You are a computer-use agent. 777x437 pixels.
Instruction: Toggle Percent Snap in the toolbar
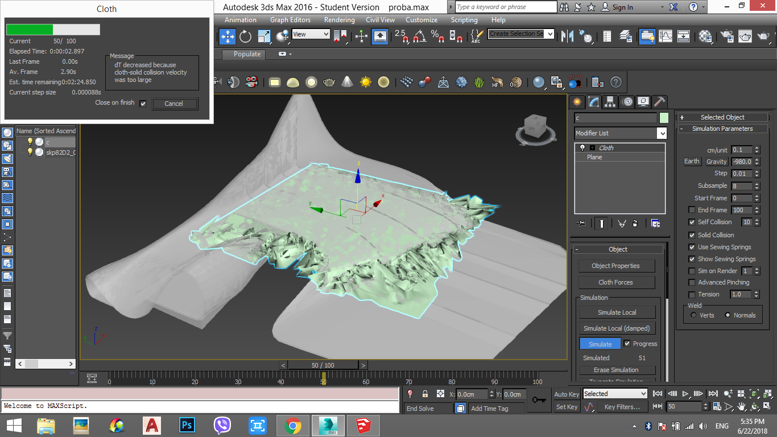pyautogui.click(x=437, y=36)
